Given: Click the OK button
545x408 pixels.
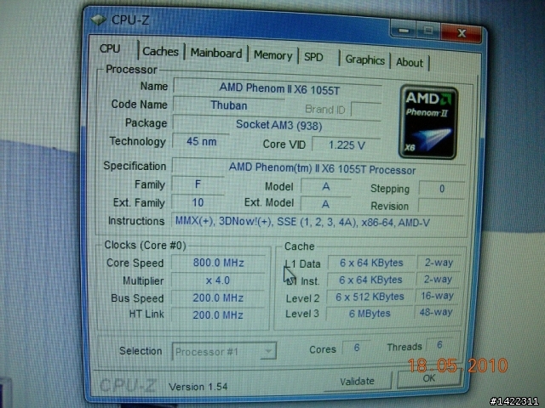Looking at the screenshot, I should [x=429, y=378].
